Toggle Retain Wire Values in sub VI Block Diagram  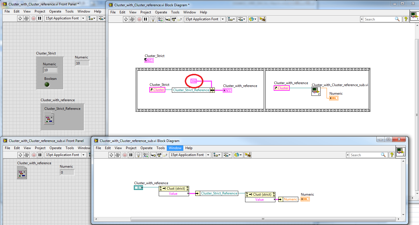(x=146, y=155)
